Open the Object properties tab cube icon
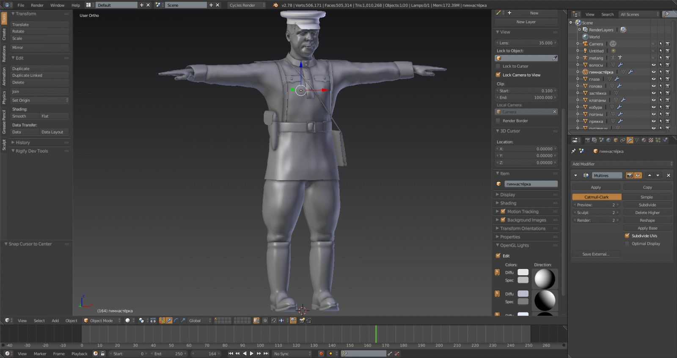The height and width of the screenshot is (358, 677). point(616,140)
